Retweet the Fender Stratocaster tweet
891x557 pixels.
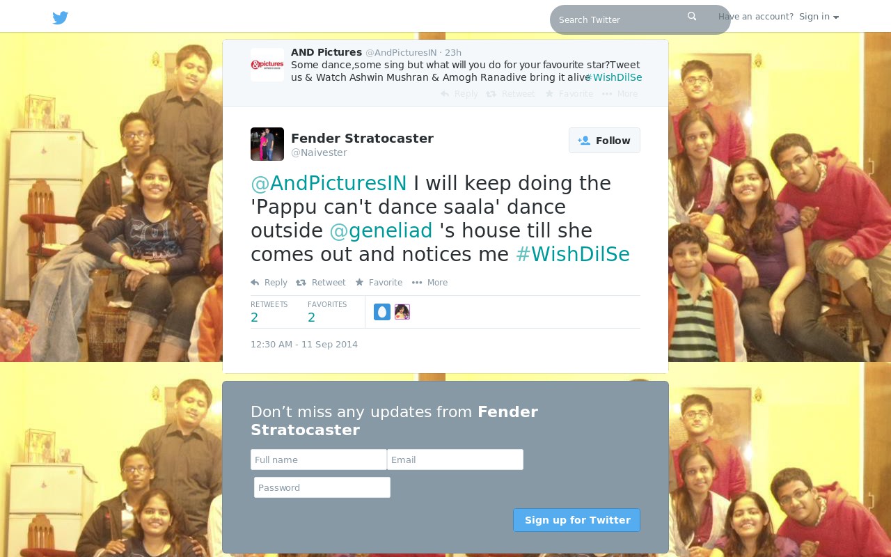pos(321,283)
